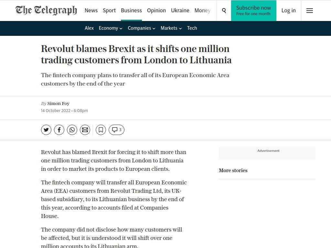This screenshot has width=331, height=248.
Task: Open the hamburger navigation menu
Action: (x=309, y=11)
